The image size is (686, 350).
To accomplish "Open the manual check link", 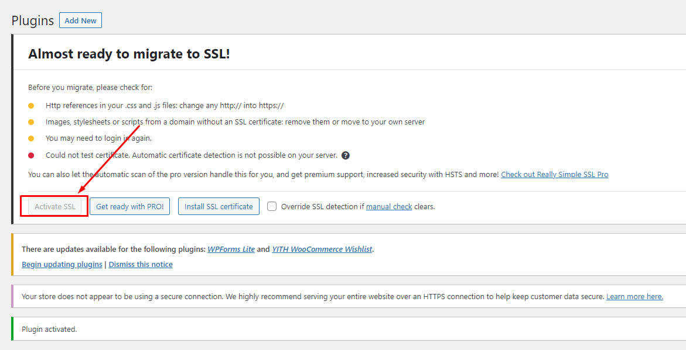I will click(x=389, y=206).
